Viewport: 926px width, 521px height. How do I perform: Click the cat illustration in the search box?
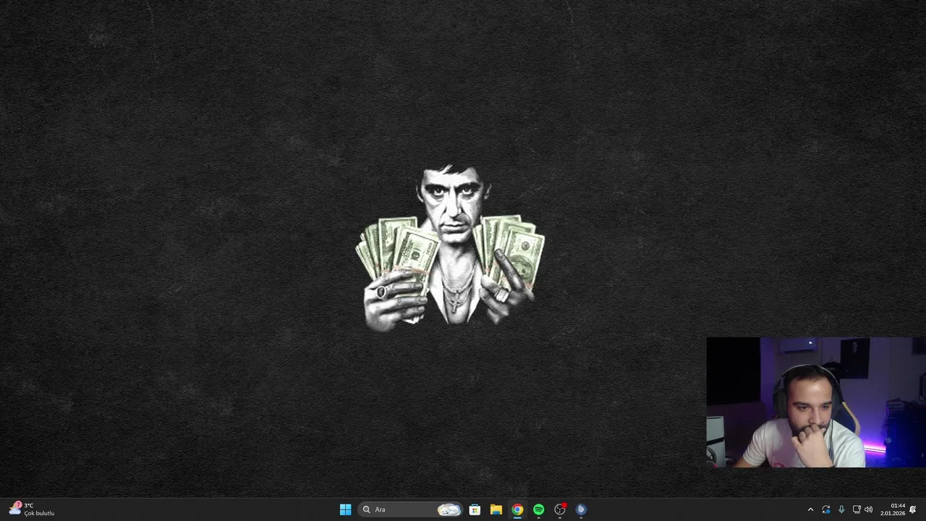click(x=449, y=509)
